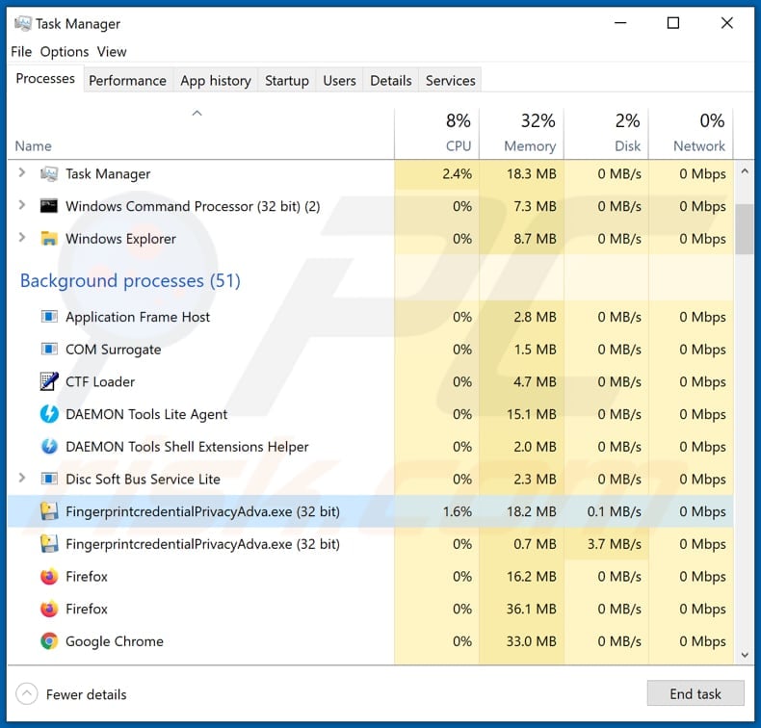
Task: Click the 36.1 MB memory value
Action: (x=531, y=609)
